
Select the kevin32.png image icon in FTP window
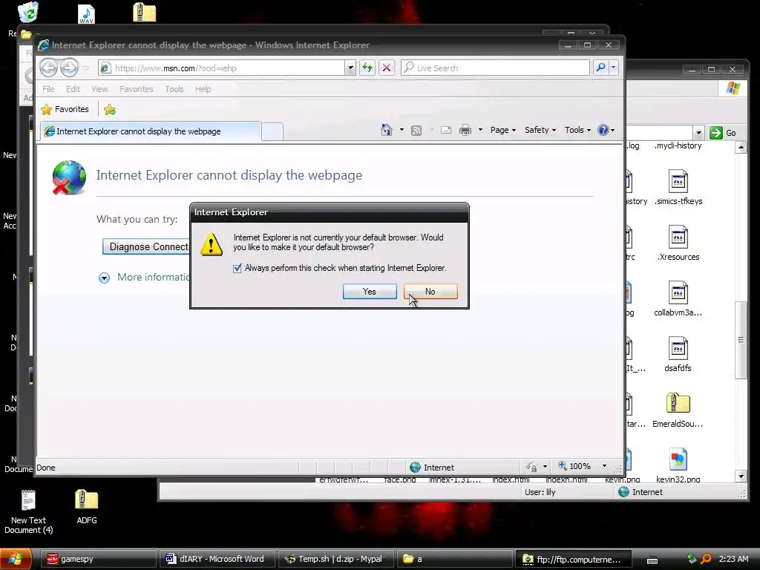coord(678,459)
